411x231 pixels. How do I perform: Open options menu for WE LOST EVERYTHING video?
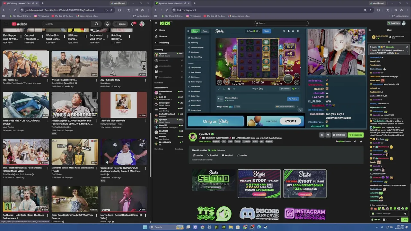[x=96, y=80]
